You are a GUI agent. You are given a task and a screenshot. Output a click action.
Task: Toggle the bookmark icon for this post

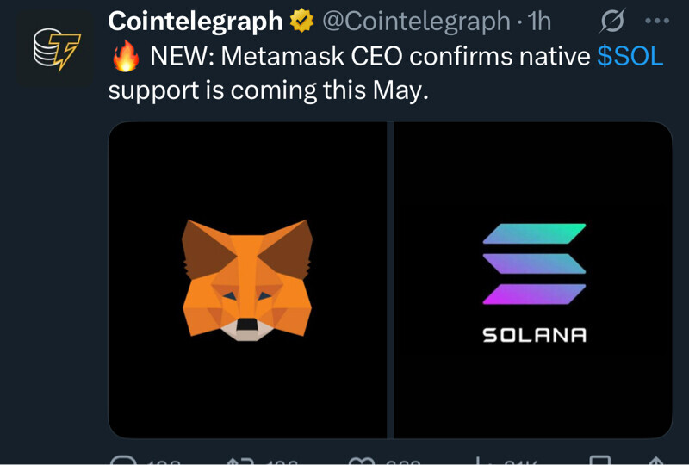601,462
